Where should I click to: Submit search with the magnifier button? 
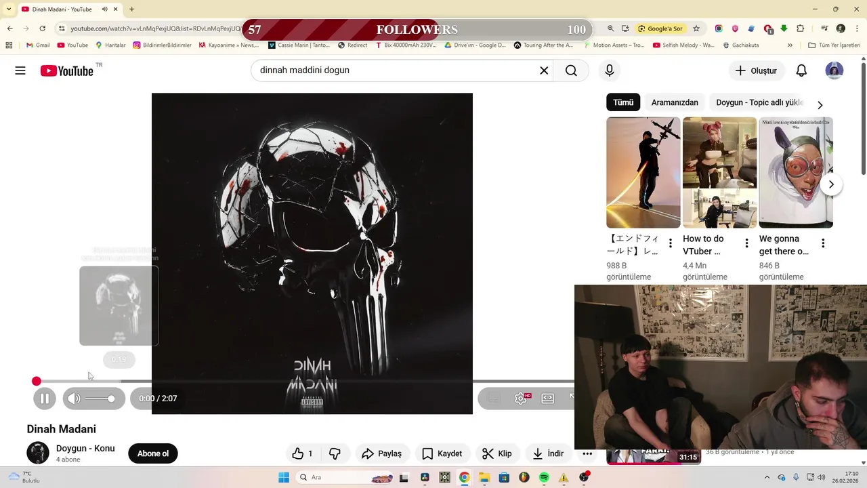pyautogui.click(x=571, y=70)
